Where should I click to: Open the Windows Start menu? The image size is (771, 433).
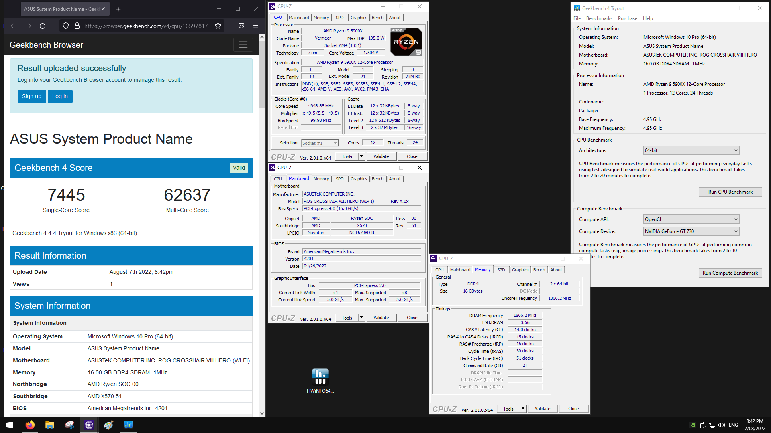point(10,425)
